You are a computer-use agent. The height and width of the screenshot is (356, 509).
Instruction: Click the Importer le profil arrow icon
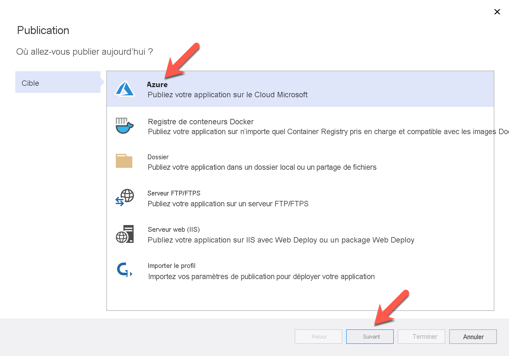click(124, 270)
